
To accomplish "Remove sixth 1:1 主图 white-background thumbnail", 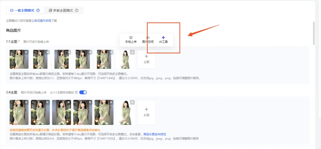I will (133, 52).
